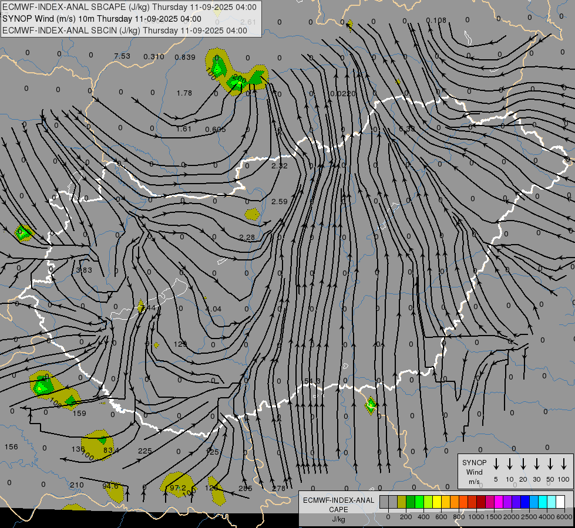
Task: Click the 6000 tick label in CAPE legend
Action: [x=564, y=517]
